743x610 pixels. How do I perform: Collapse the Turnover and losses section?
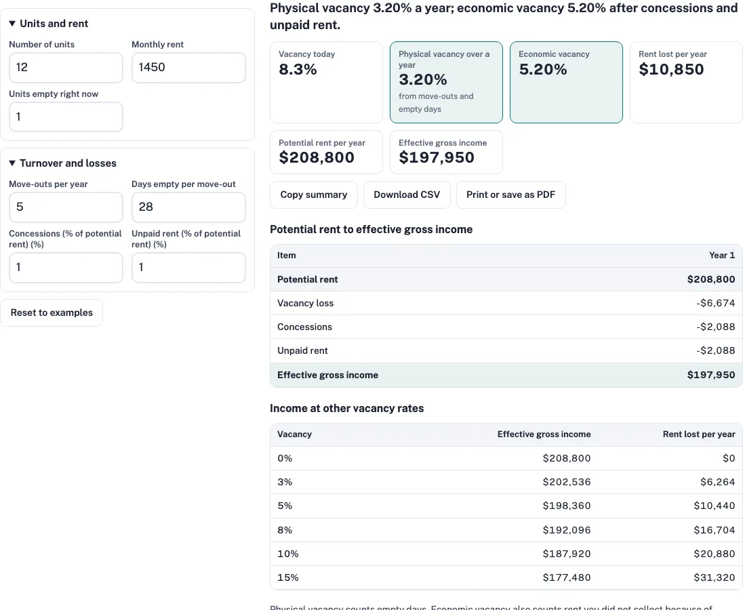coord(62,163)
